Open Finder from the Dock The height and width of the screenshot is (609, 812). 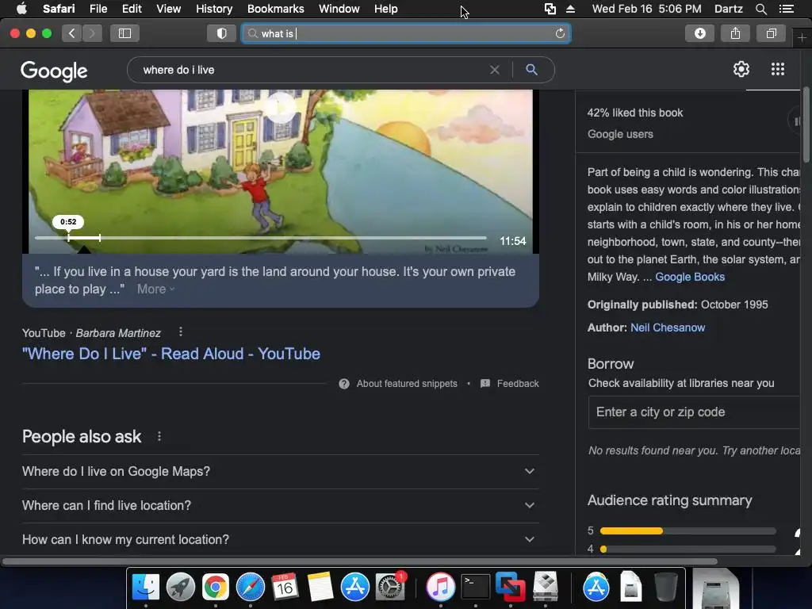tap(146, 587)
